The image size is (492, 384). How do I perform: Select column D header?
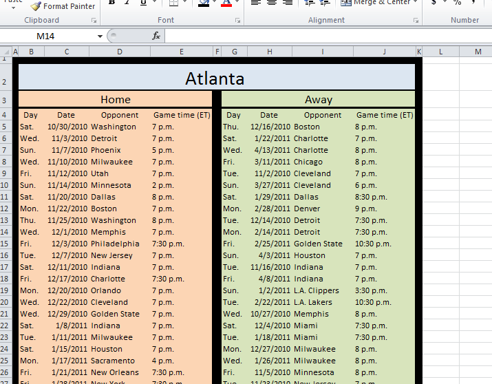pyautogui.click(x=120, y=52)
